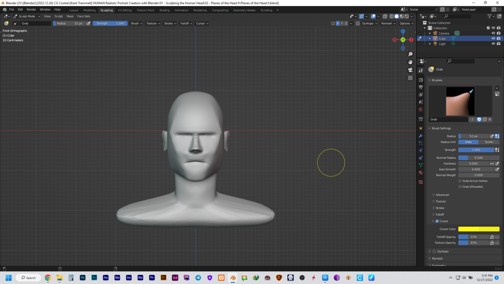This screenshot has height=284, width=504.
Task: Click the pan view hand icon
Action: click(x=410, y=62)
